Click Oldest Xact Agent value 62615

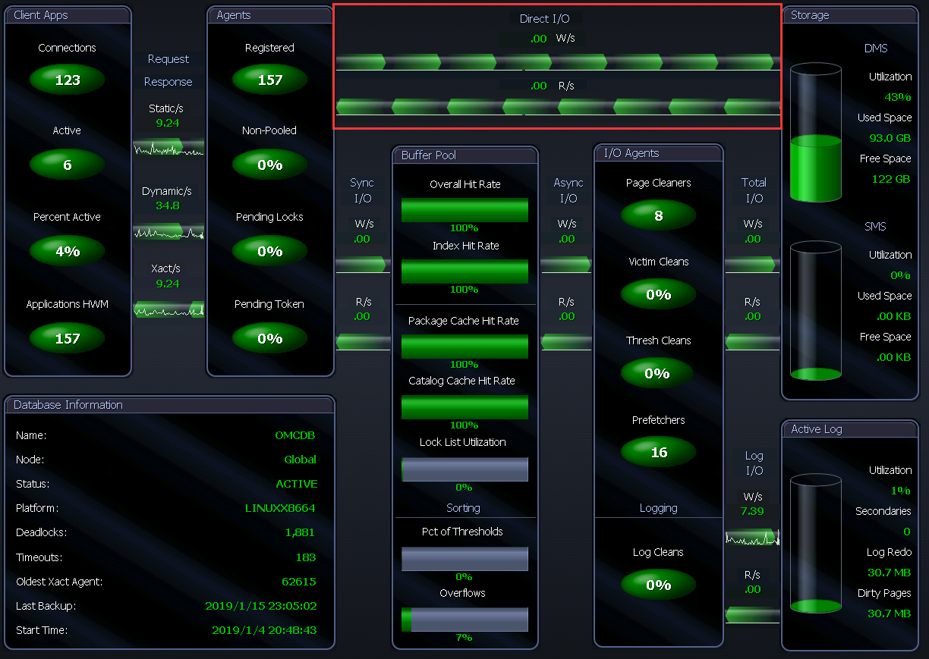299,582
